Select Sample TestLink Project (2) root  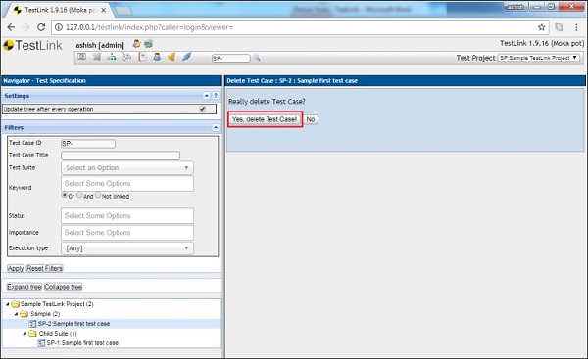pos(57,304)
